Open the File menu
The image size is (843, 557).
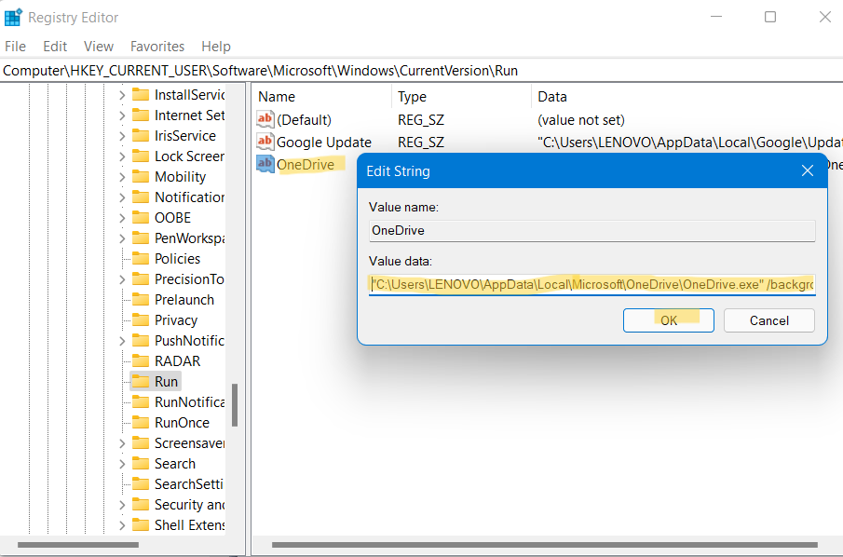tap(15, 47)
